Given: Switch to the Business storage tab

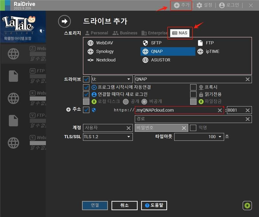Looking at the screenshot, I should [125, 33].
